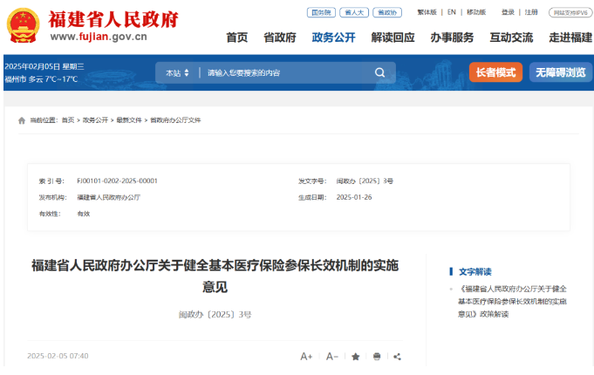Image resolution: width=594 pixels, height=375 pixels.
Task: Toggle 长者模式 elder mode
Action: (x=495, y=72)
